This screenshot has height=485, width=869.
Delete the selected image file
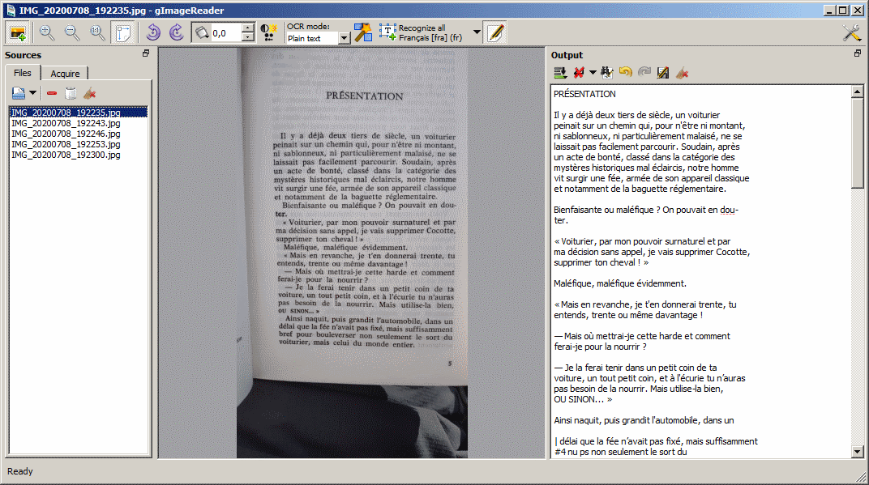click(x=71, y=93)
